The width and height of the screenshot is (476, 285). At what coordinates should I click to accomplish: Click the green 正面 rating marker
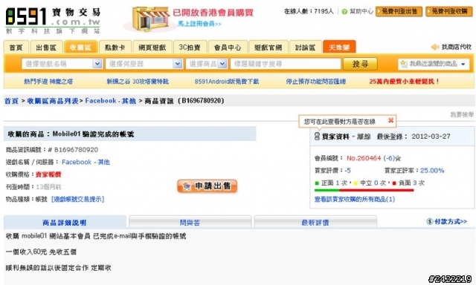pos(317,183)
